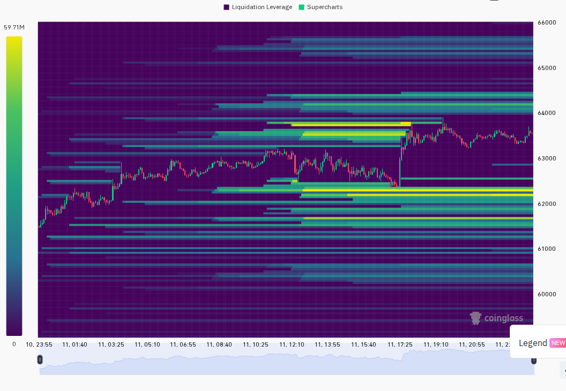This screenshot has width=566, height=391.
Task: Click the 10, 23:55 time axis label
Action: point(39,344)
